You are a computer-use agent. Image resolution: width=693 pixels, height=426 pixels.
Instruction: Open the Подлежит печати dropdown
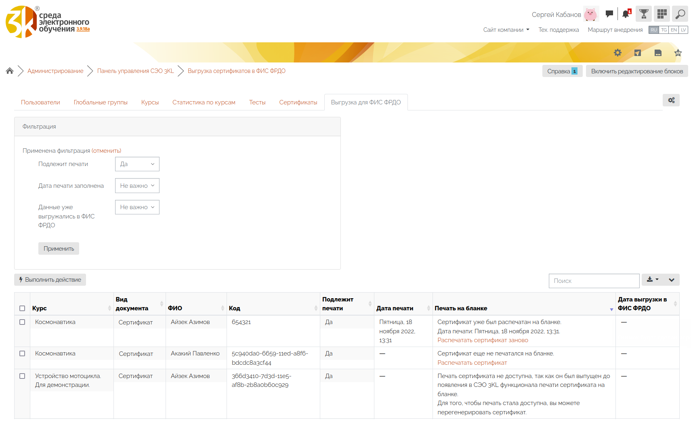tap(137, 164)
